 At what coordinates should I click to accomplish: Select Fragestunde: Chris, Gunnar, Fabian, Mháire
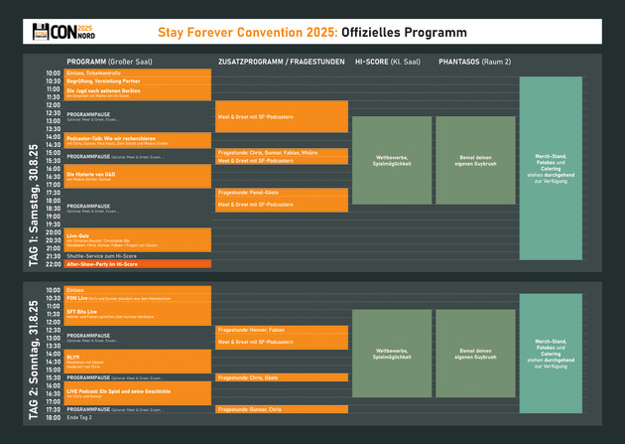(x=282, y=152)
